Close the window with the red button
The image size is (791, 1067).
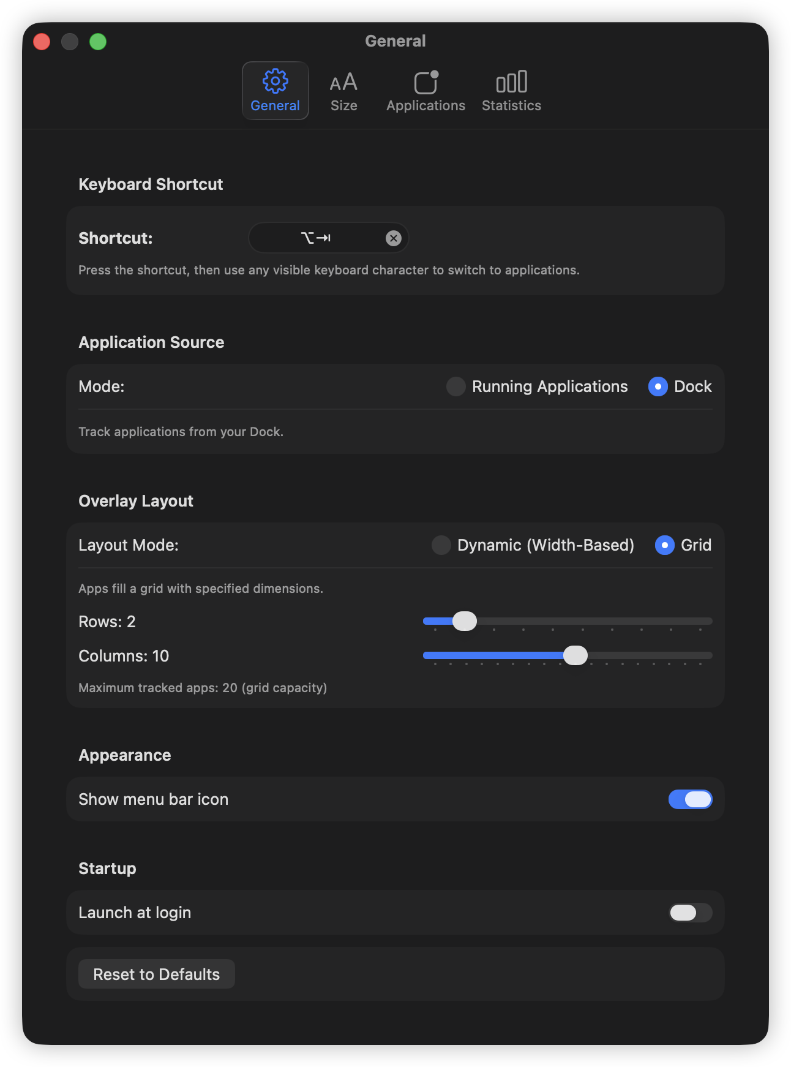pyautogui.click(x=42, y=42)
